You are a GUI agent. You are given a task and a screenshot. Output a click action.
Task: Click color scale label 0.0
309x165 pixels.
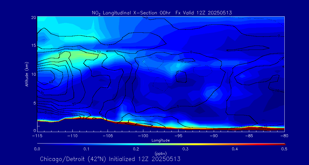click(37, 149)
